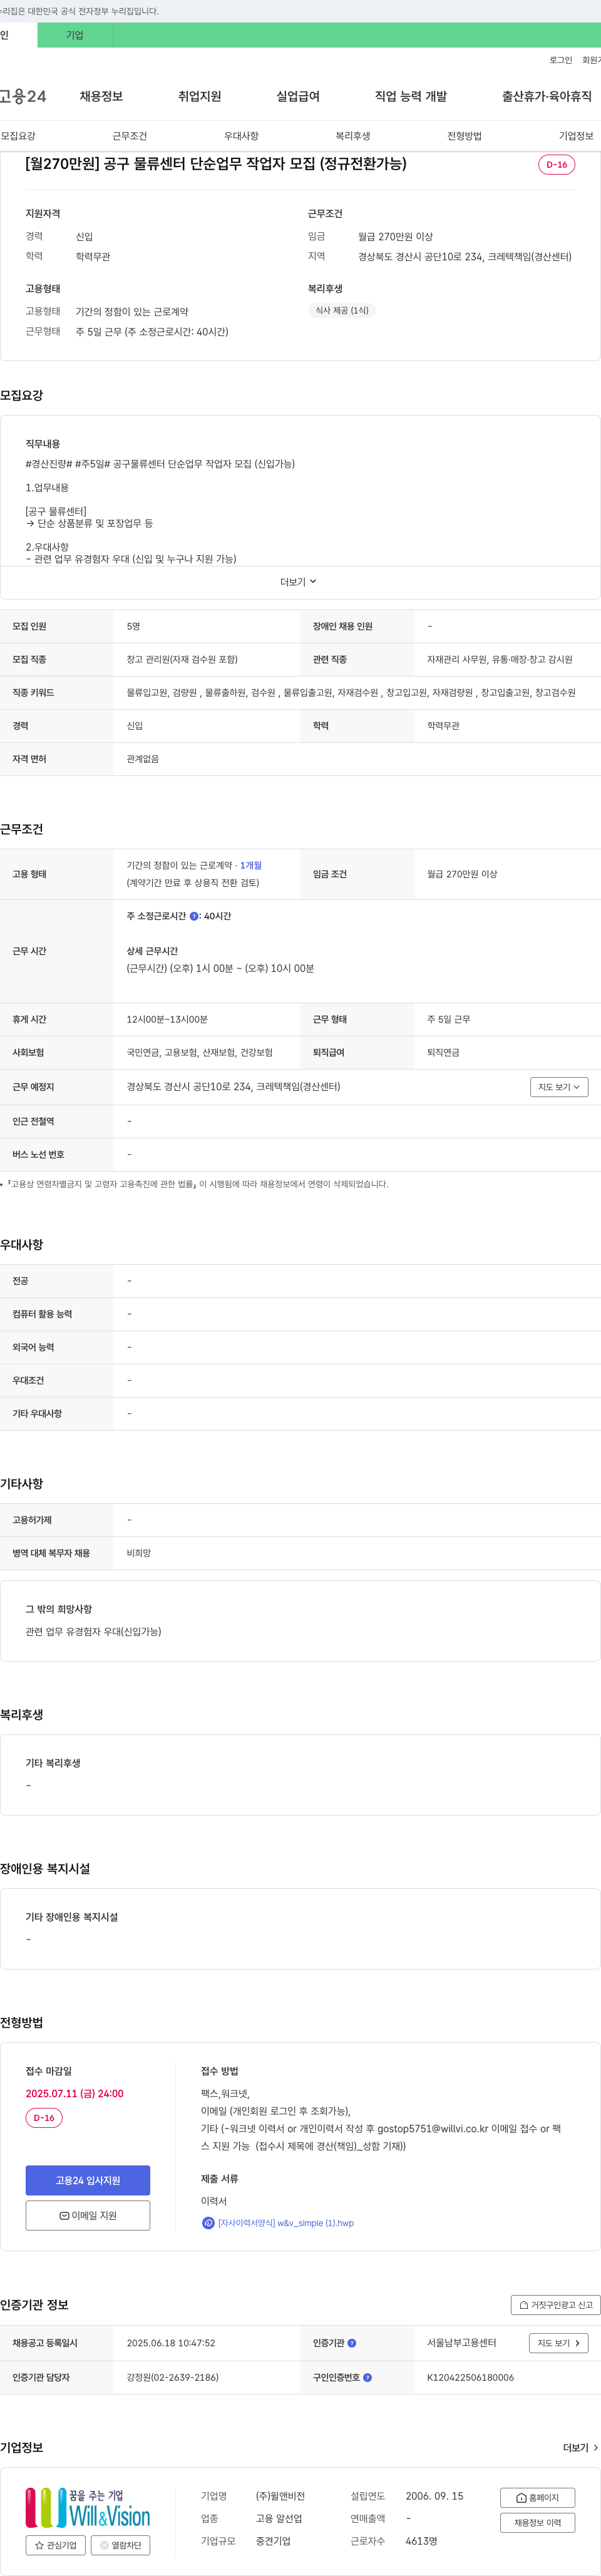The width and height of the screenshot is (601, 2576).
Task: Open the 채용정보 main menu
Action: click(x=101, y=96)
